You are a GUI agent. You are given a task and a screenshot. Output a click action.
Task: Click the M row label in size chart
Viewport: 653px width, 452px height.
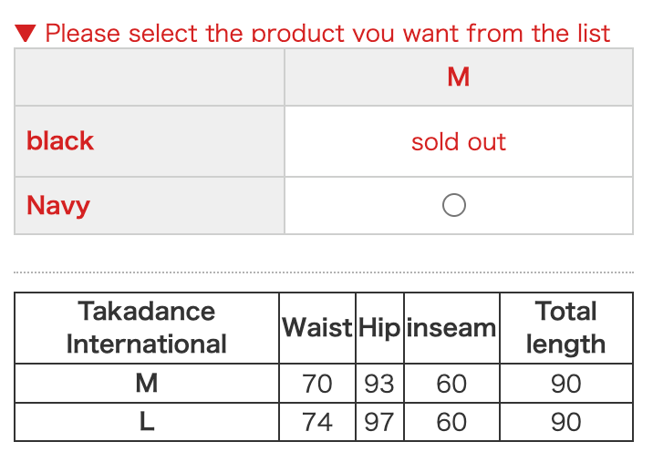[147, 384]
